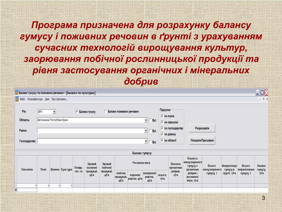
Task: Expand the Район dropdown arrow
Action: [146, 131]
